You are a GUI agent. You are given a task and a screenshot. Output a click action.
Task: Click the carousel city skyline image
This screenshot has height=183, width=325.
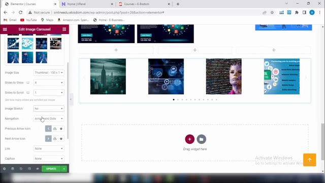tap(108, 76)
